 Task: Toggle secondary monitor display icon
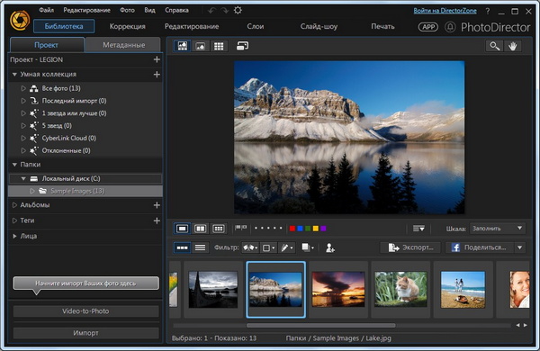tap(242, 46)
